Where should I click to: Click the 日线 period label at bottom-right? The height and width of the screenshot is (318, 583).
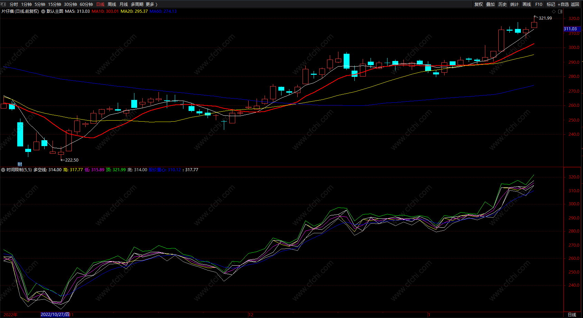click(572, 315)
